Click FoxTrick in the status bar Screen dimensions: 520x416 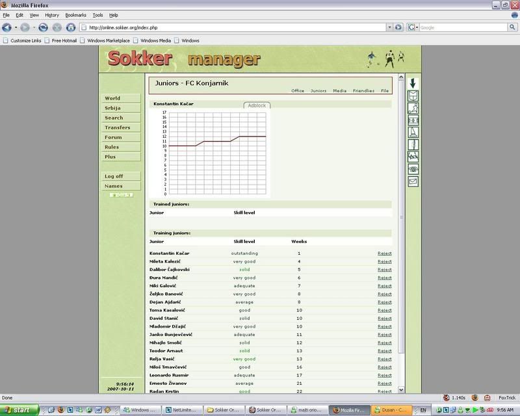click(507, 398)
